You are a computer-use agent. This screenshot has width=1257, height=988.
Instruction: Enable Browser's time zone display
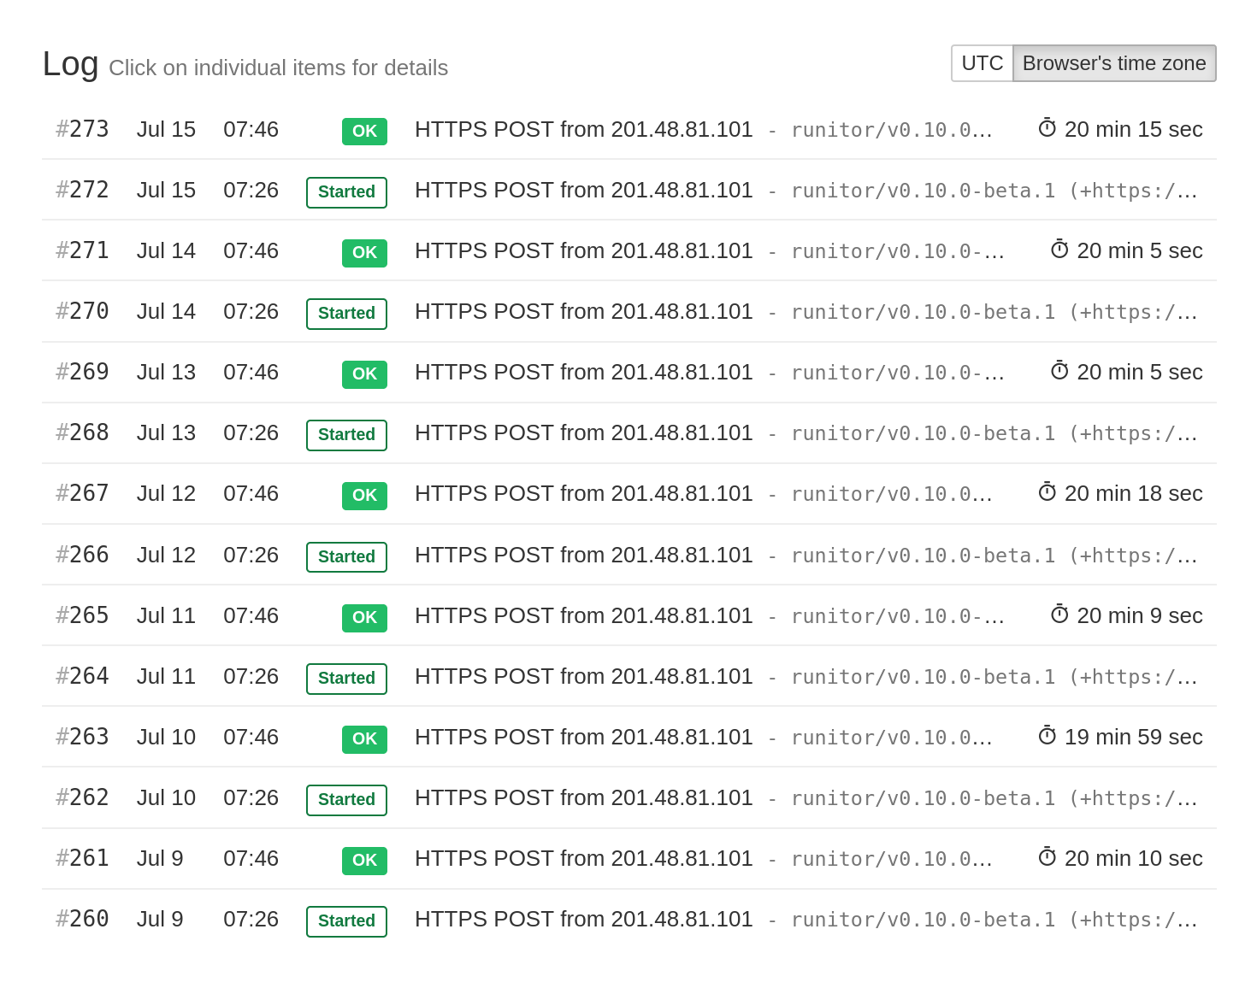coord(1114,62)
